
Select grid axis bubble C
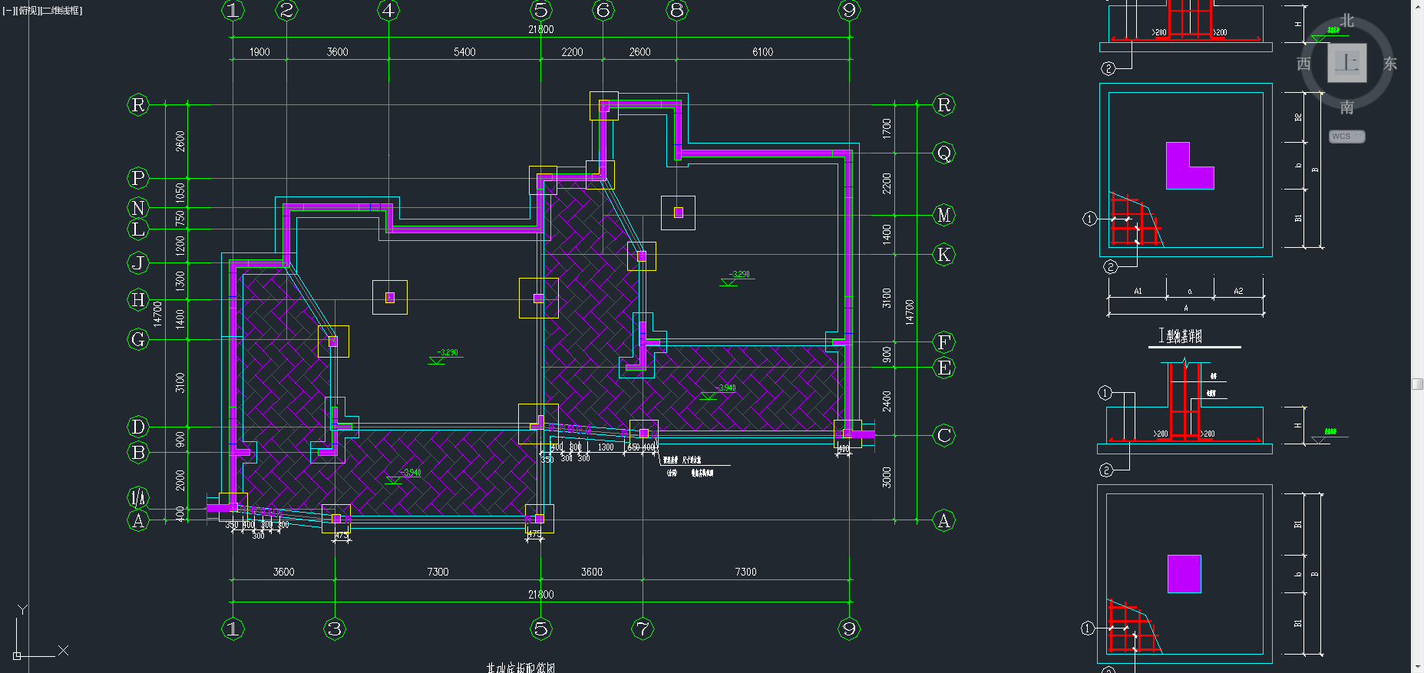tap(944, 436)
